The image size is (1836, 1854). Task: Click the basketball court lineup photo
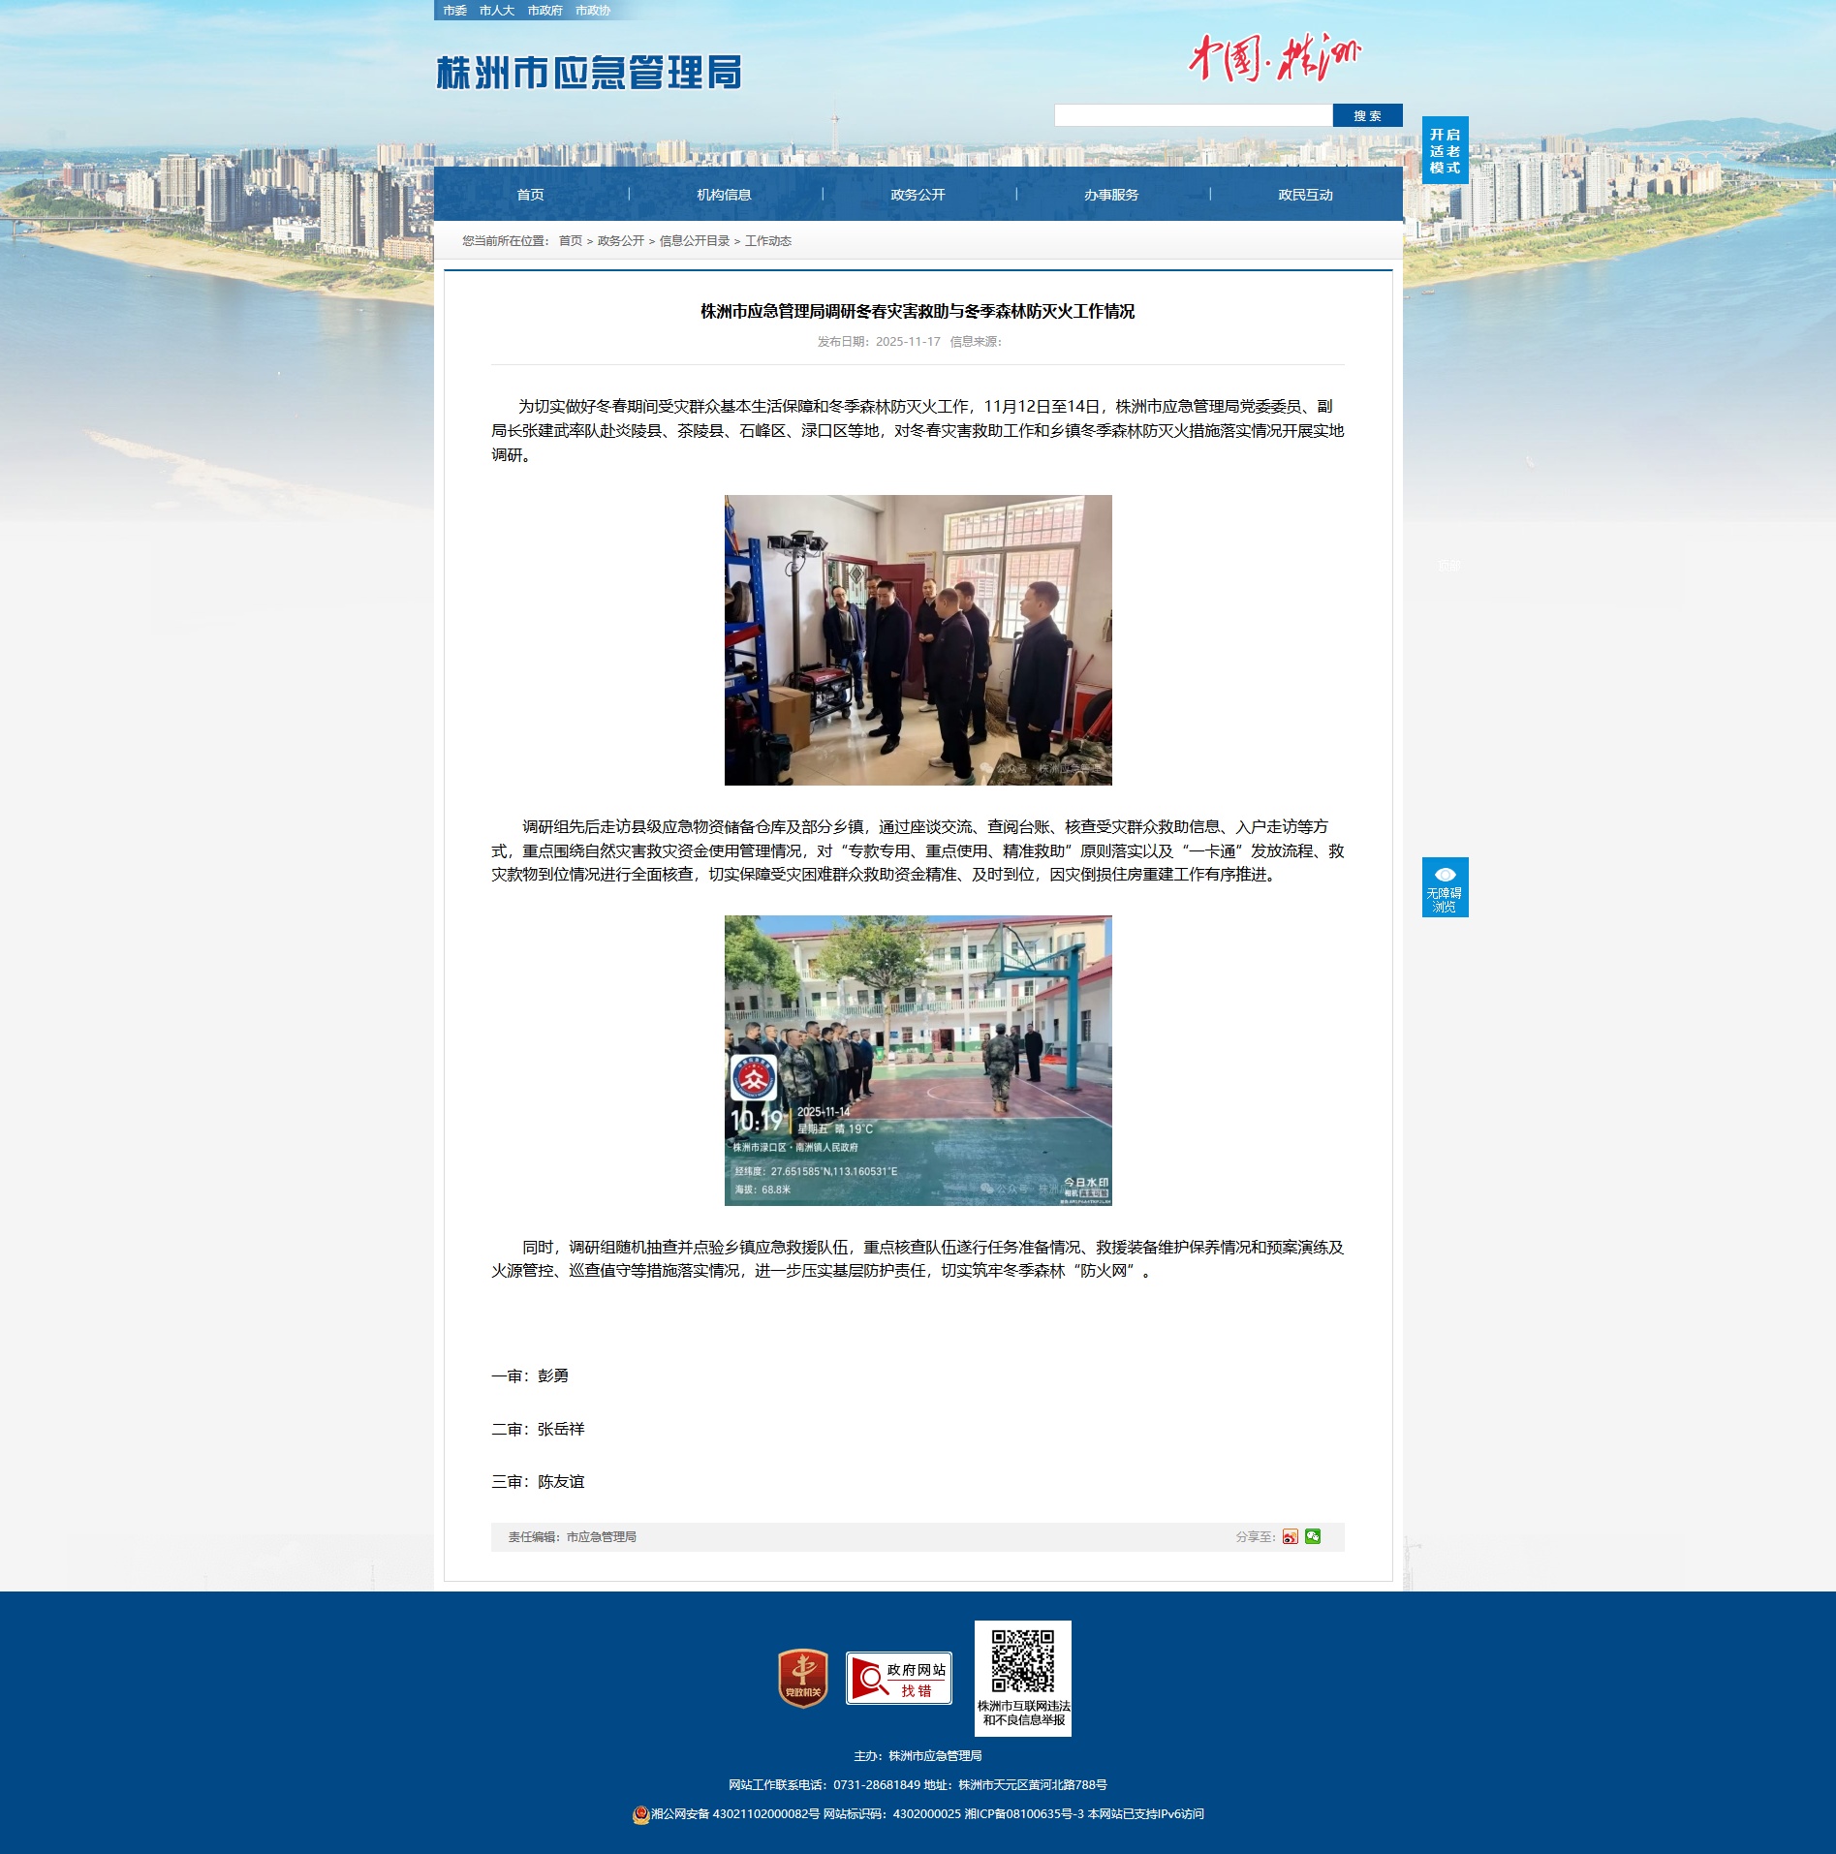click(x=918, y=1061)
